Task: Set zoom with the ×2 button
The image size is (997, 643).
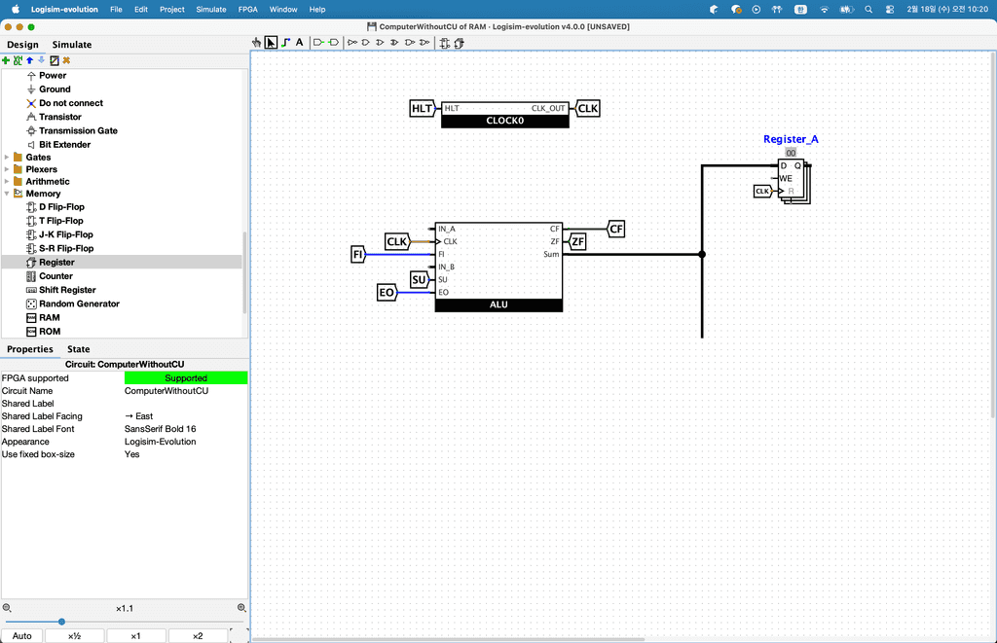Action: pyautogui.click(x=198, y=636)
